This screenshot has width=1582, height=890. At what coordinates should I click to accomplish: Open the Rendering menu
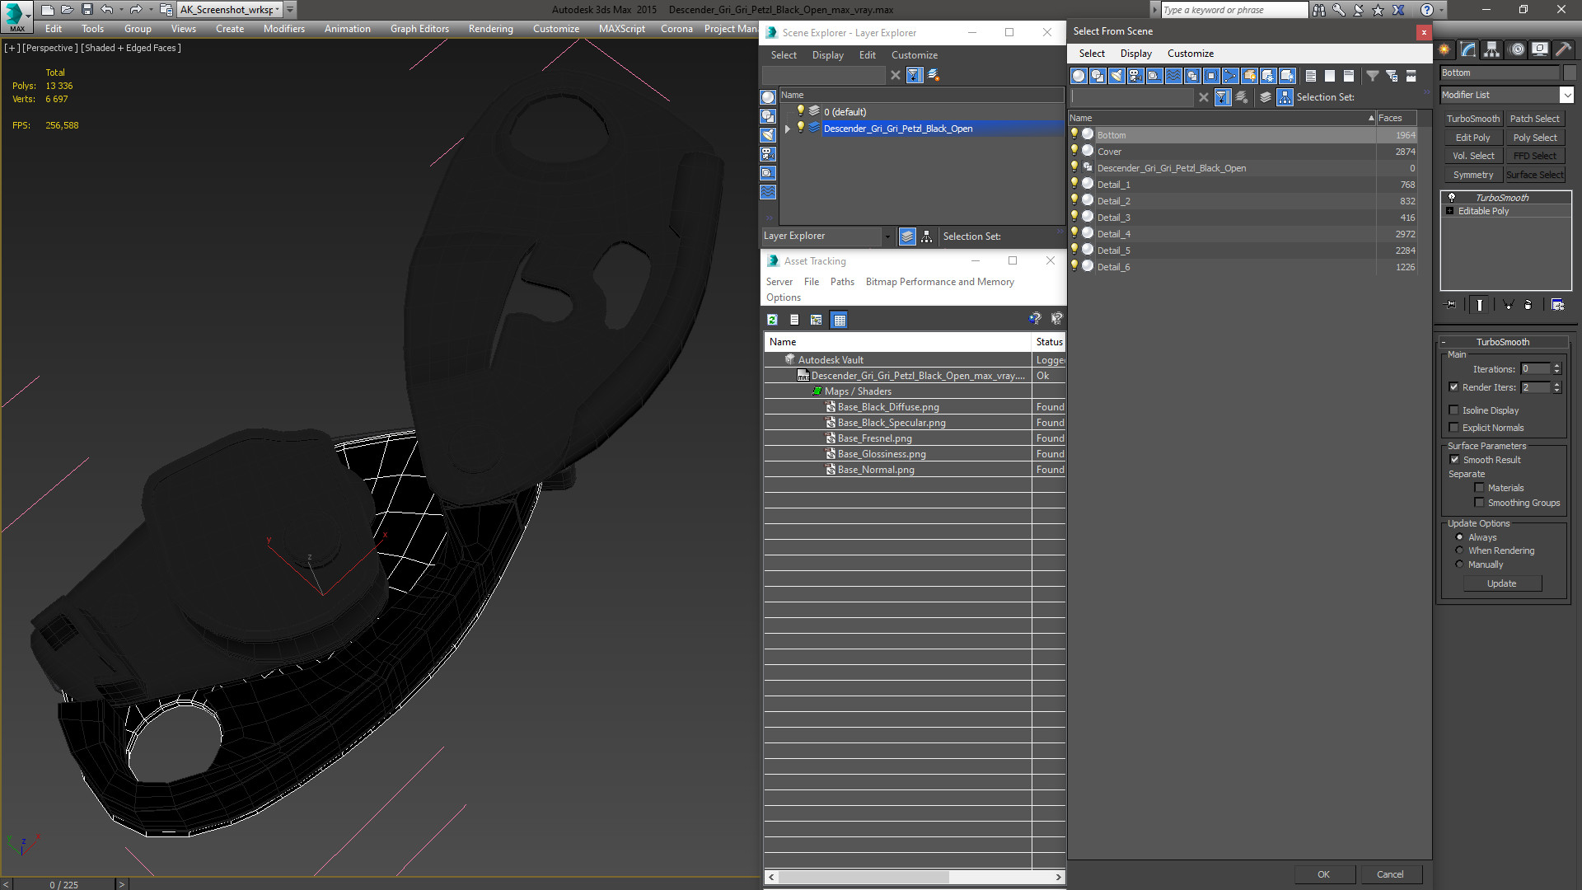click(x=490, y=29)
